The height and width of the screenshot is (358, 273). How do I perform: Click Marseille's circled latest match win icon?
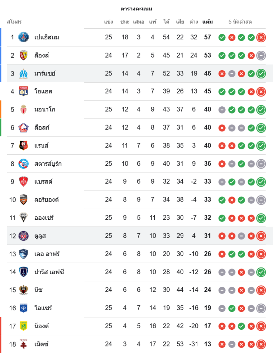point(261,73)
